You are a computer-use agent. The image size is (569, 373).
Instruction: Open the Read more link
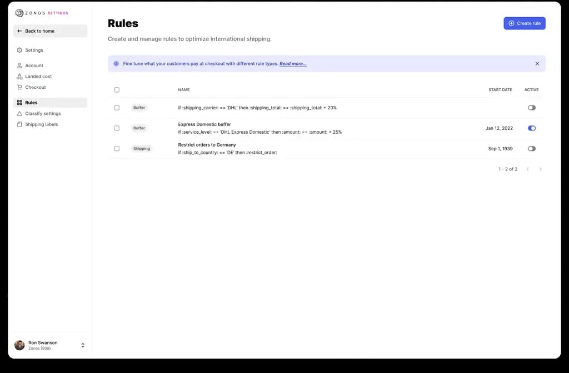coord(293,64)
